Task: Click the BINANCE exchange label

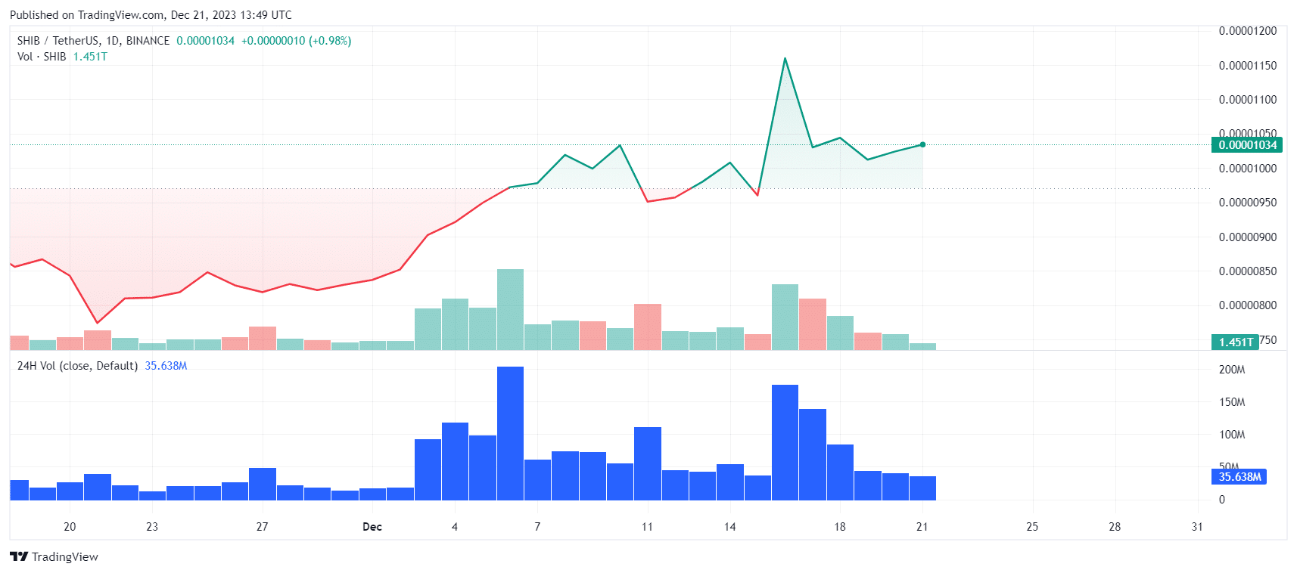Action: [x=148, y=41]
